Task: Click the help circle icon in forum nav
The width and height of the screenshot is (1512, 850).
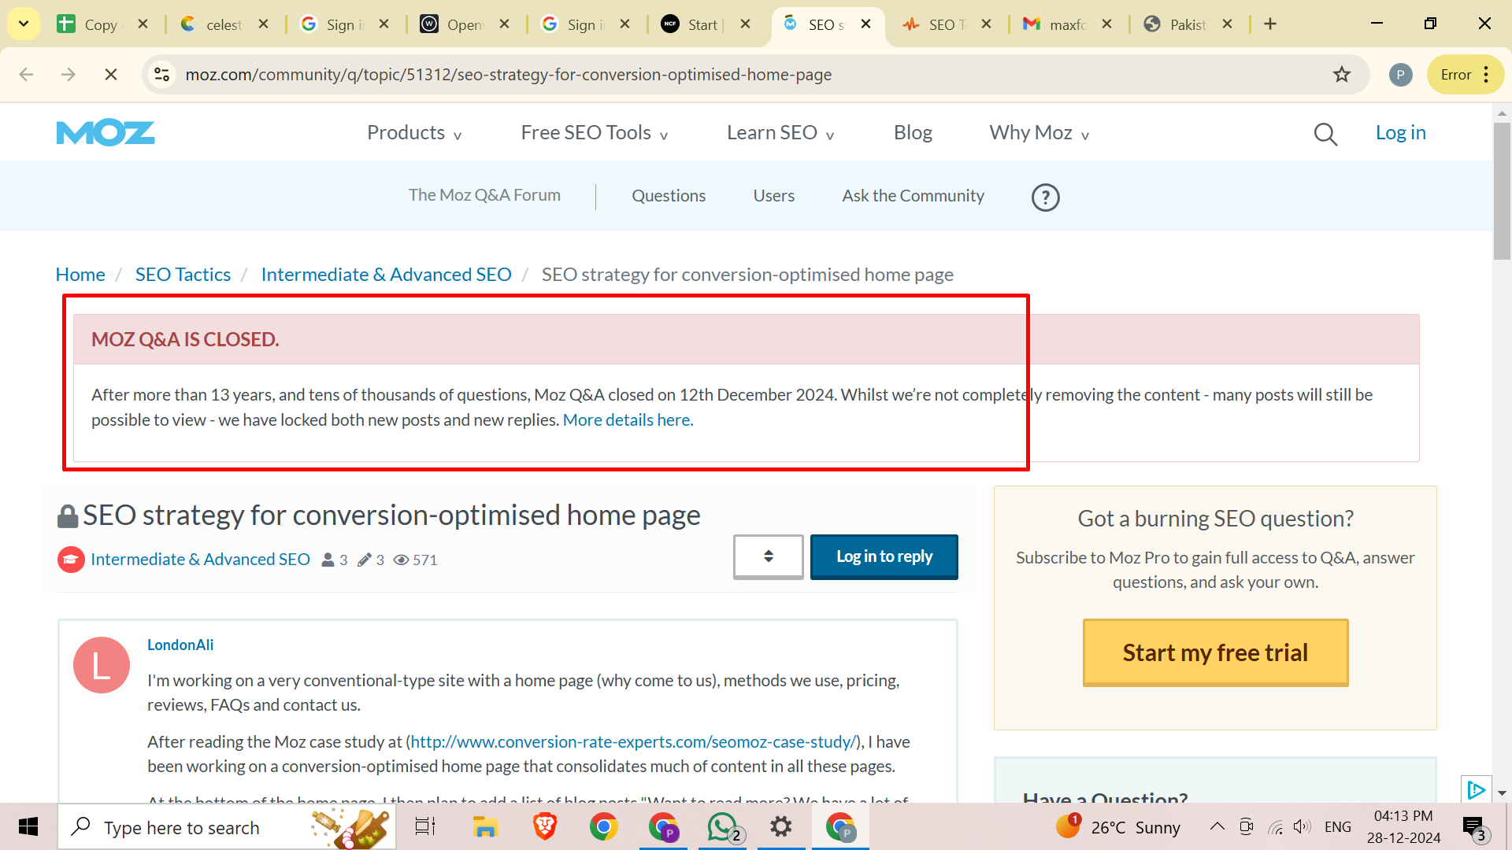Action: [1045, 196]
